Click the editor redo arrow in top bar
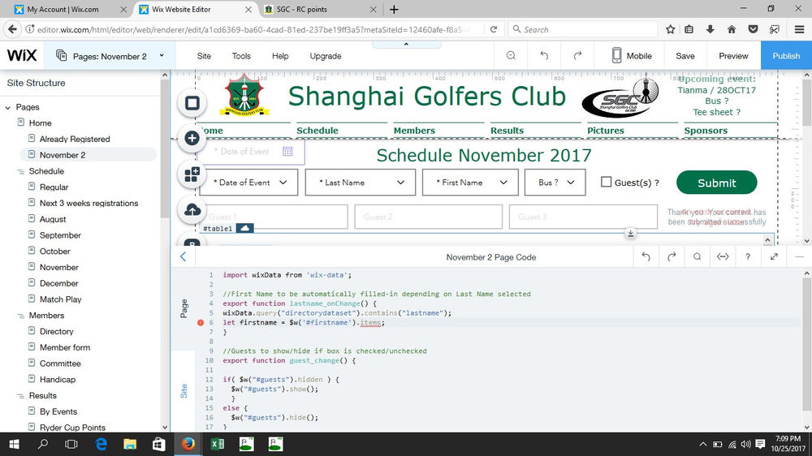The height and width of the screenshot is (456, 812). [x=577, y=55]
